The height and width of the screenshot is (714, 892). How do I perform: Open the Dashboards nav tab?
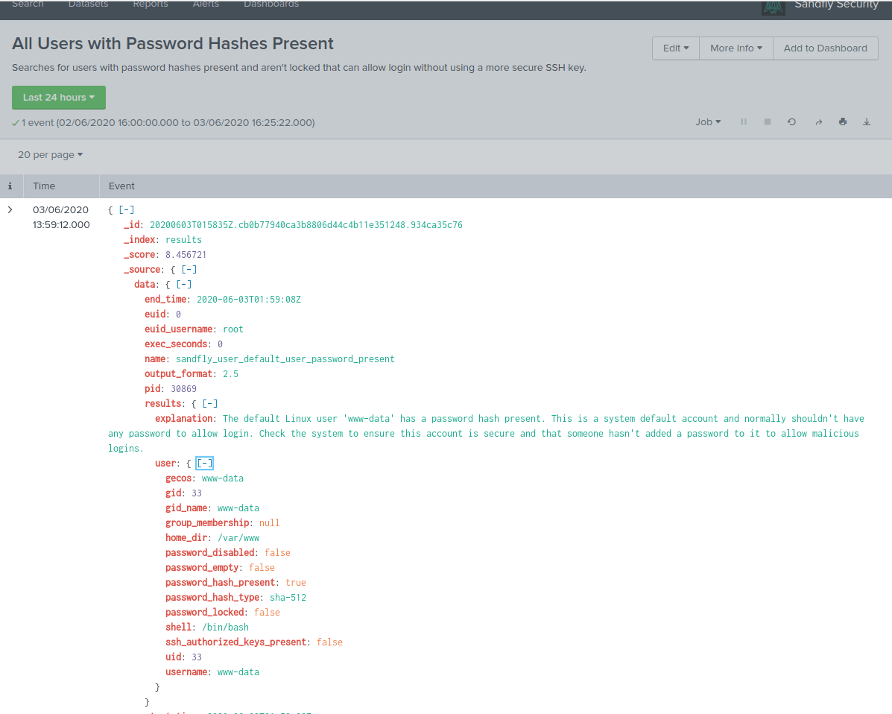(271, 4)
